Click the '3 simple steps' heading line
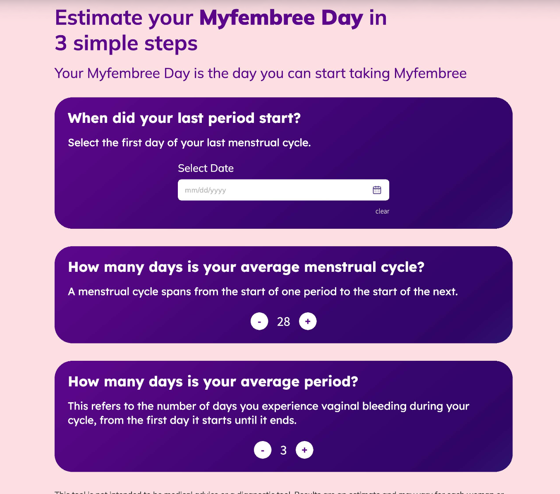Viewport: 560px width, 494px height. click(x=126, y=43)
